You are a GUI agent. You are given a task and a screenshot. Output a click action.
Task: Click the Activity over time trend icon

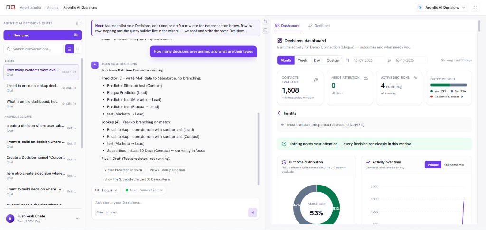pyautogui.click(x=368, y=162)
